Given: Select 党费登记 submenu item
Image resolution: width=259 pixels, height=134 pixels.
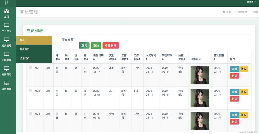Looking at the screenshot, I should click(x=34, y=49).
